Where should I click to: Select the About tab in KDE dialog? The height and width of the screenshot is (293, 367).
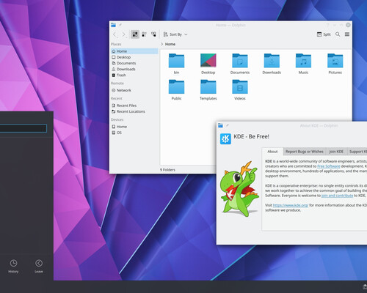272,152
